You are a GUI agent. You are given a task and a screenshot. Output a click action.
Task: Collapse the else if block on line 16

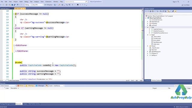pos(14,28)
